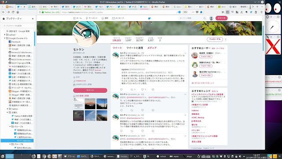The width and height of the screenshot is (282, 159).
Task: Collapse the 弁護士 bookmark folder
Action: pyautogui.click(x=7, y=113)
